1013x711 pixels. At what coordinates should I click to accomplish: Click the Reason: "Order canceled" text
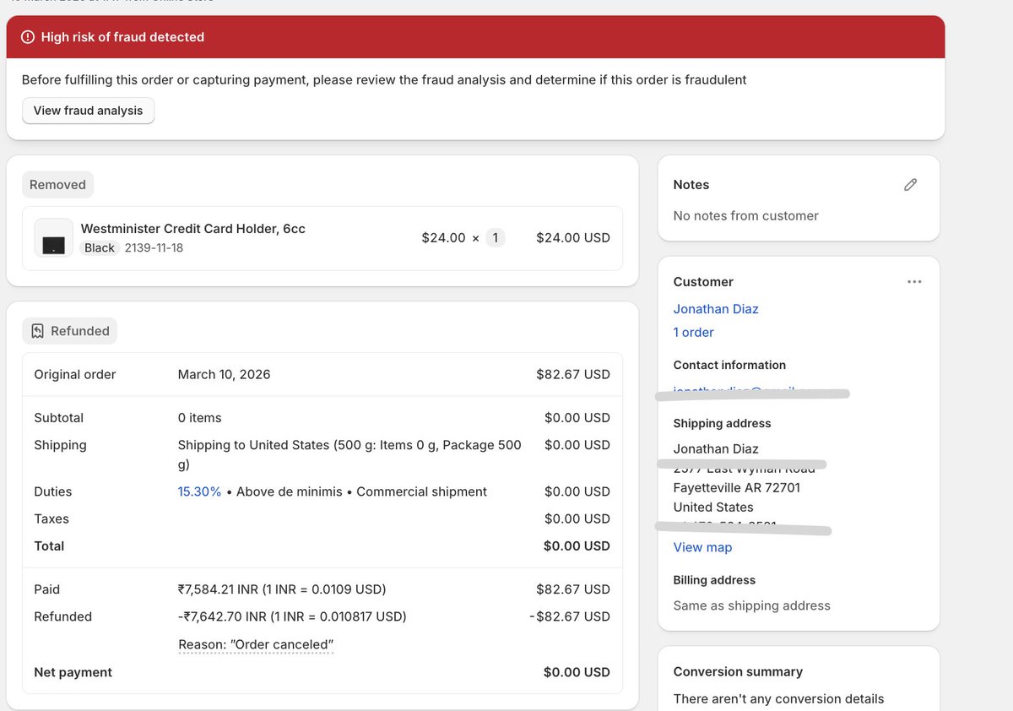[256, 645]
